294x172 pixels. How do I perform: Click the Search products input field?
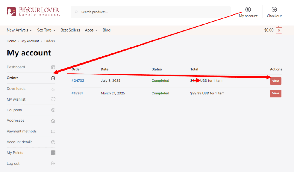(152, 12)
